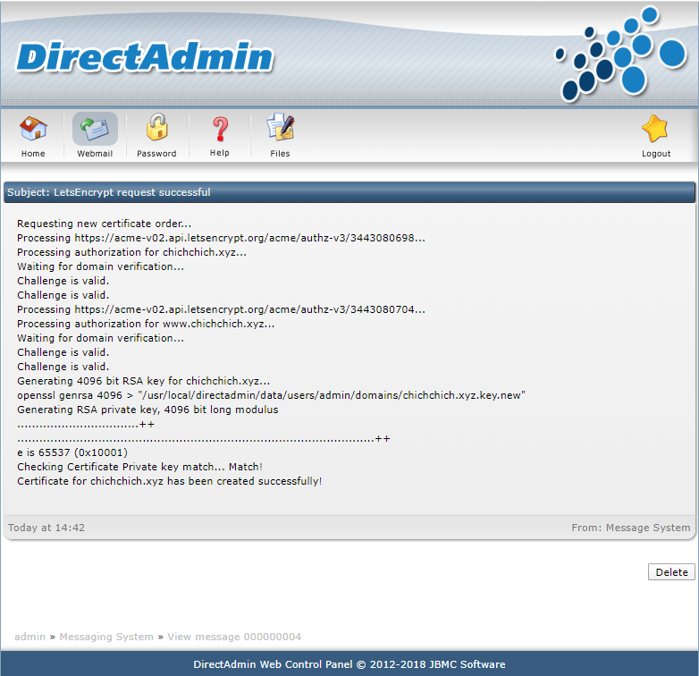Select the Files text label
The image size is (699, 676).
coord(281,154)
